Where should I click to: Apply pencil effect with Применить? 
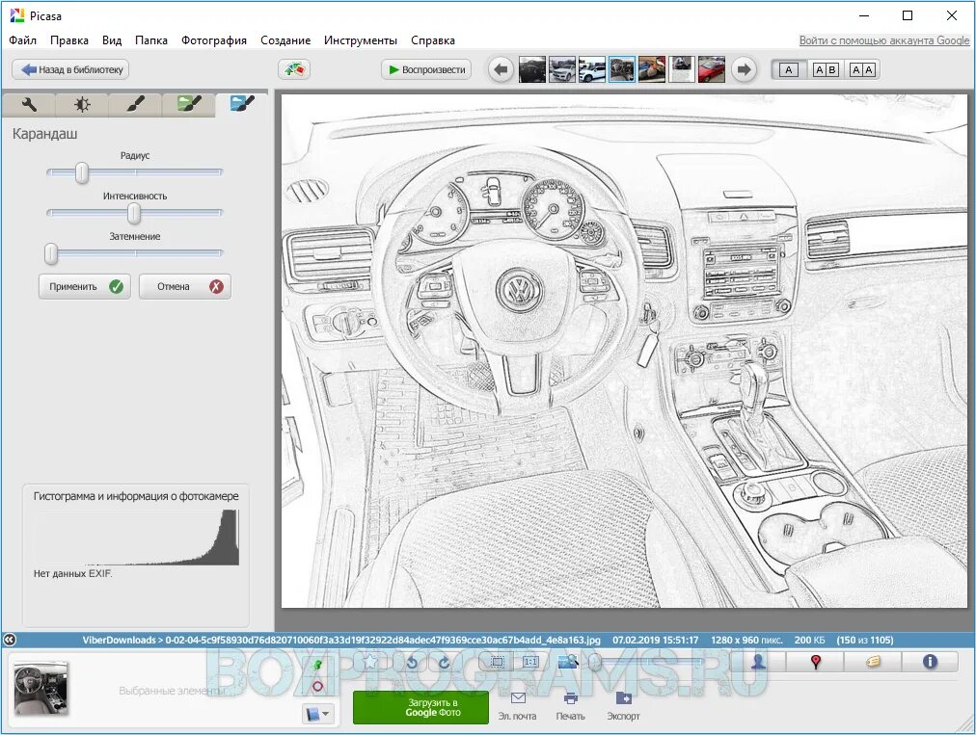pyautogui.click(x=85, y=287)
